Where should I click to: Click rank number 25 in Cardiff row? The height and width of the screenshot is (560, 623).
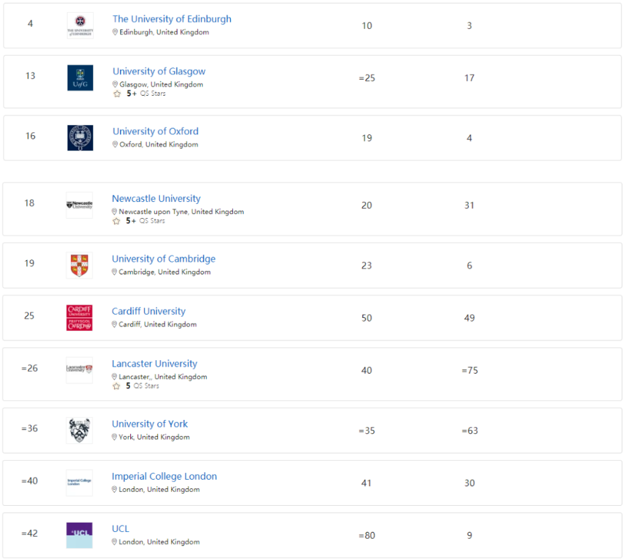pos(30,316)
